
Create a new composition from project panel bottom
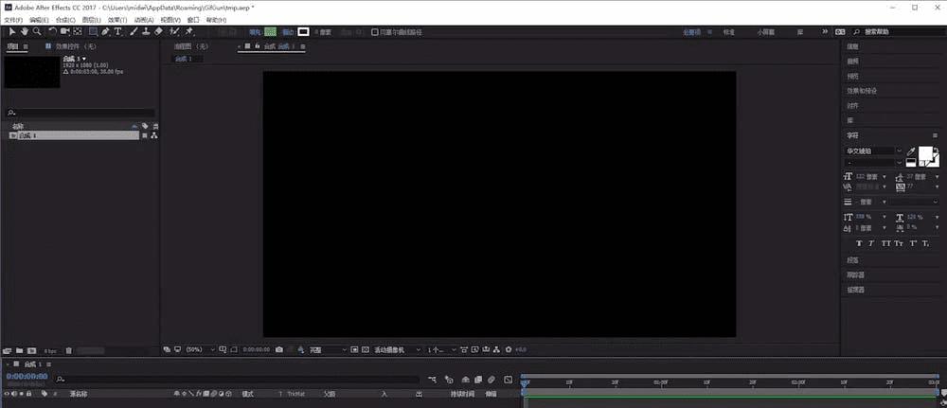click(31, 350)
